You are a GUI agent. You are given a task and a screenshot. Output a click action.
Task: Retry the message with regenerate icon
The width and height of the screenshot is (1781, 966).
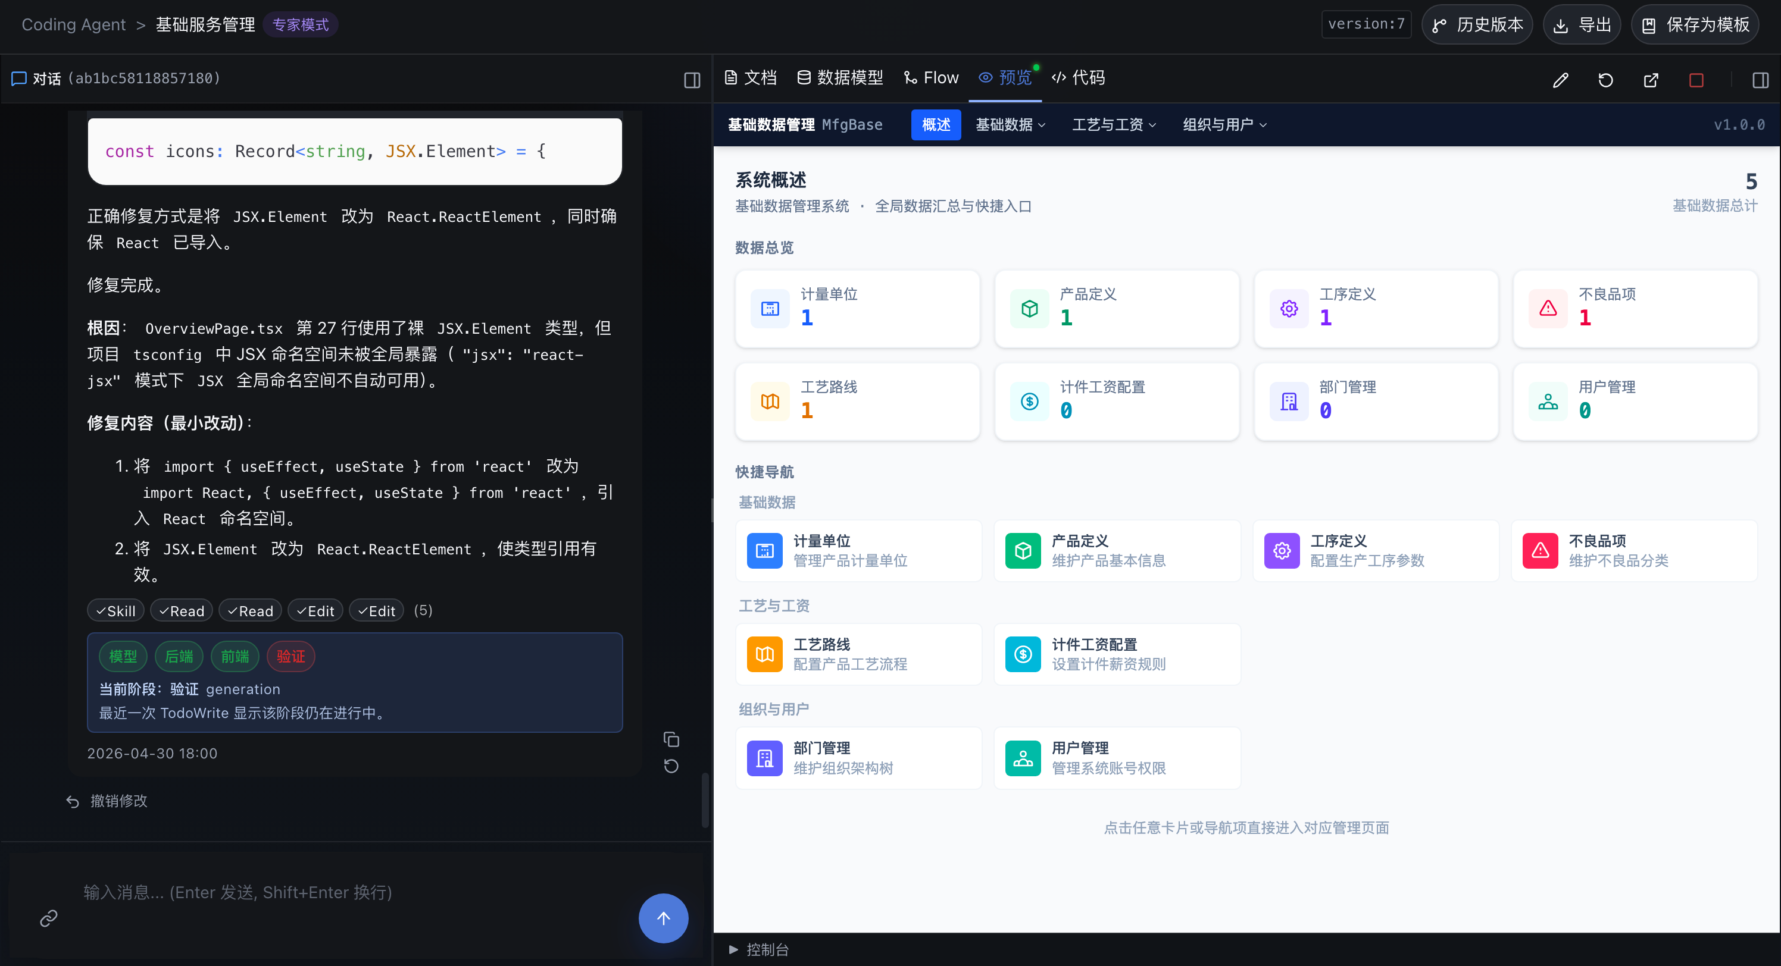coord(671,766)
